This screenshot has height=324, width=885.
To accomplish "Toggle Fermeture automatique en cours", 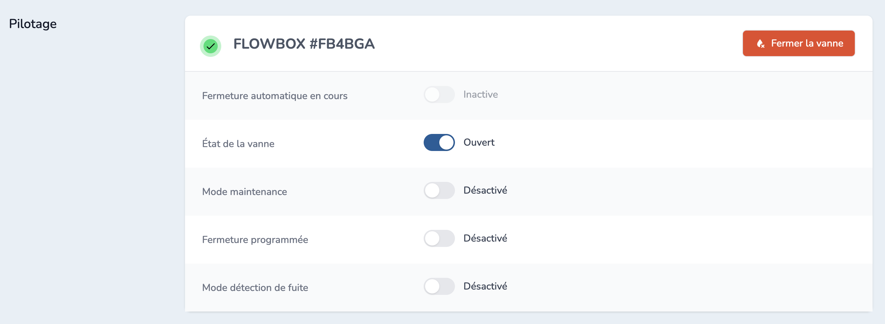I will click(x=439, y=94).
